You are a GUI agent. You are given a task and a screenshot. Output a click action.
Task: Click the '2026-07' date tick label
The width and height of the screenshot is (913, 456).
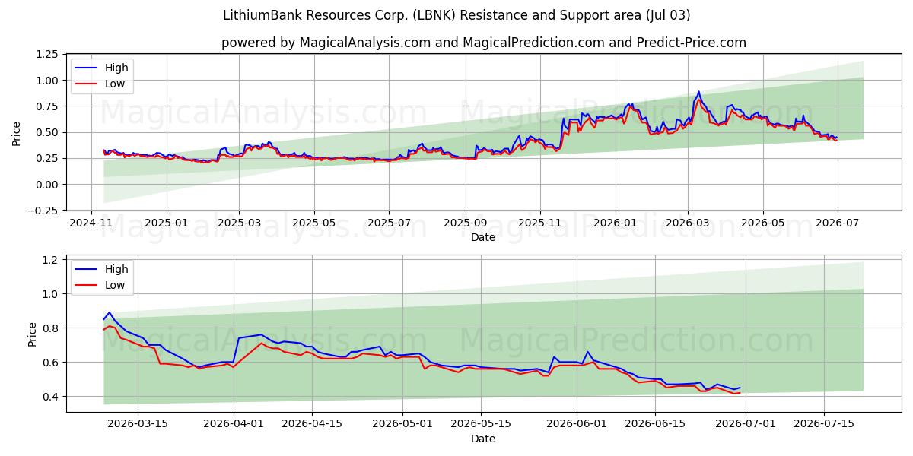[x=837, y=223]
